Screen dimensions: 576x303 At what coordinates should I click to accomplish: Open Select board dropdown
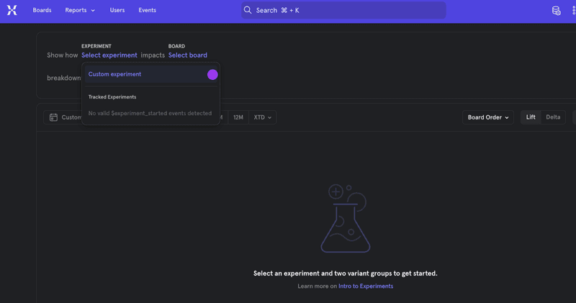coord(187,55)
